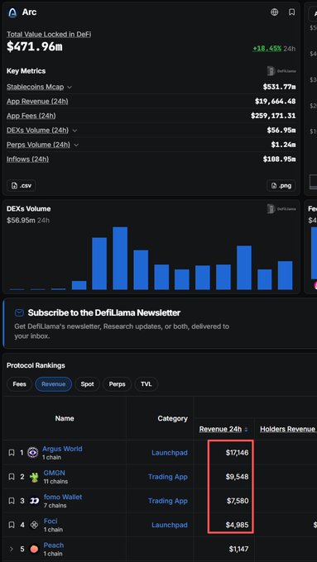Expand Perps Volume (24h) details
317x562 pixels.
76,145
